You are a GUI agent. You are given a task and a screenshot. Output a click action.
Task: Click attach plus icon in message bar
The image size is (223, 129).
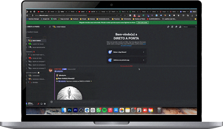point(51,102)
